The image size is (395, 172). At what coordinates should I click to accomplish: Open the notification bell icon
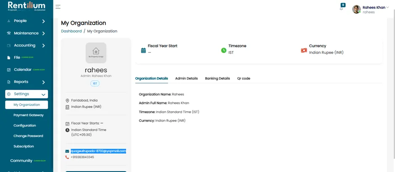pos(341,8)
